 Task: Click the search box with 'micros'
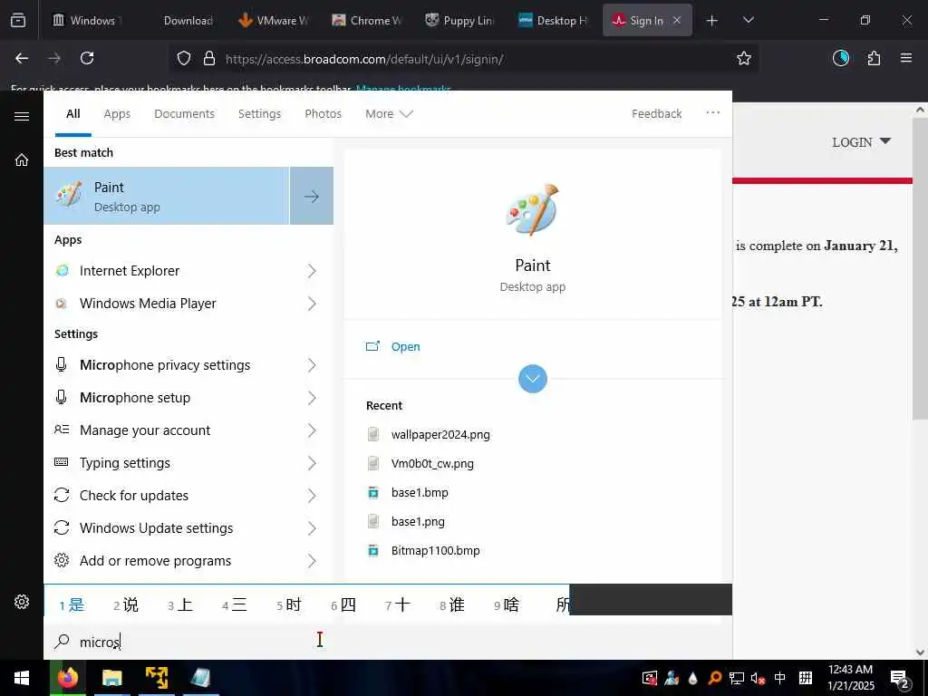388,642
